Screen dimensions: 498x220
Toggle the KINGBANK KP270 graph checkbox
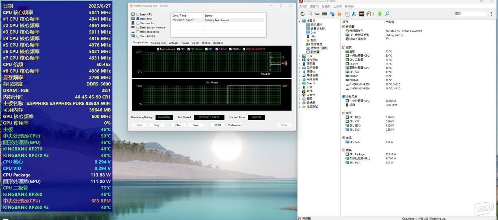(x=244, y=49)
